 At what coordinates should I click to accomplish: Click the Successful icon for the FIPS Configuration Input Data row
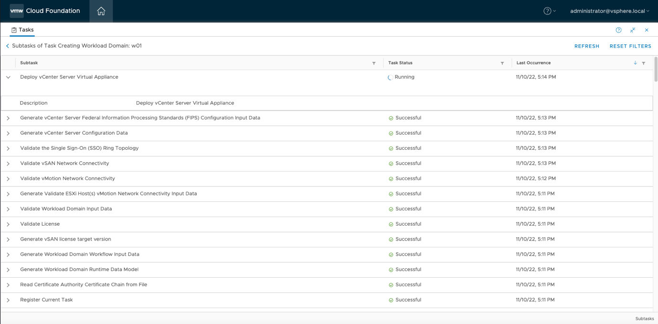391,118
